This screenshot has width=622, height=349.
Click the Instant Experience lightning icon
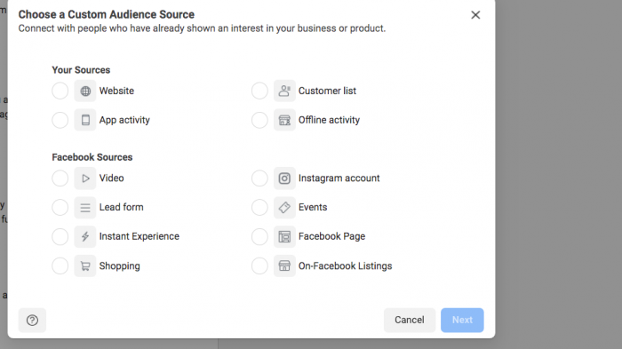pyautogui.click(x=85, y=236)
